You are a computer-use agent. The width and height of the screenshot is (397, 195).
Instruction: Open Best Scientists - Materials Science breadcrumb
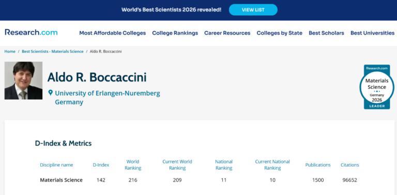click(52, 51)
